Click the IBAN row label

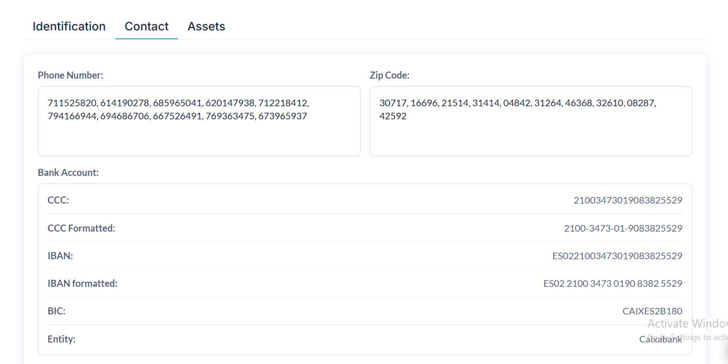pos(60,256)
